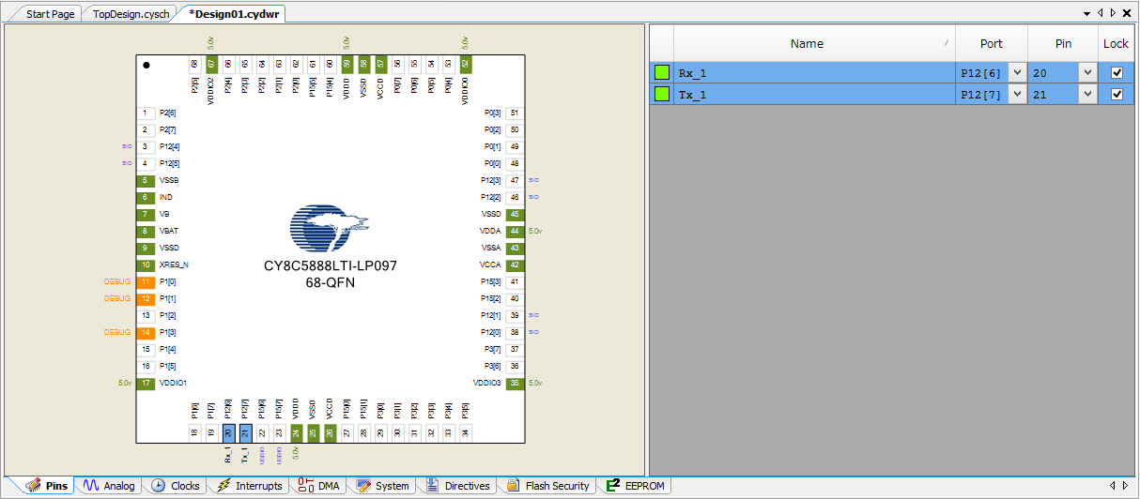Image resolution: width=1140 pixels, height=499 pixels.
Task: Toggle the Lock checkbox for Tx_1
Action: [1117, 94]
